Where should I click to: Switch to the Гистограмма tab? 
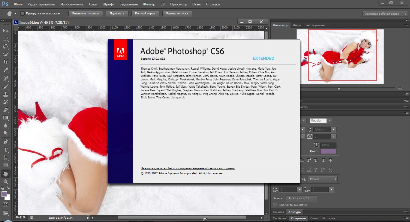(x=315, y=25)
